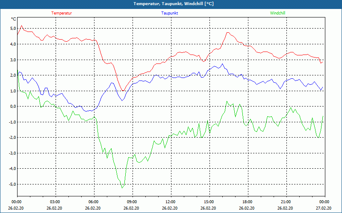Click the 2,0 y-axis value
Screen dimensions: 342x213
12,75
